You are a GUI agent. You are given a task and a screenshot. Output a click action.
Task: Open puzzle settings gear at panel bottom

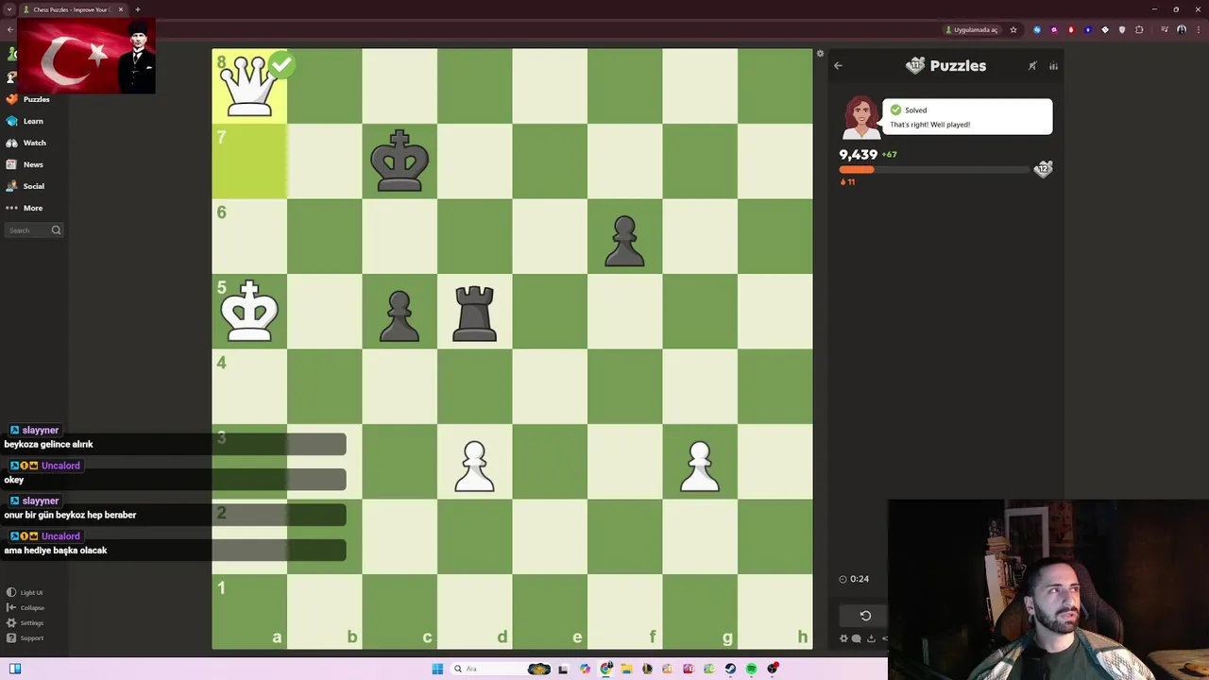pos(843,638)
